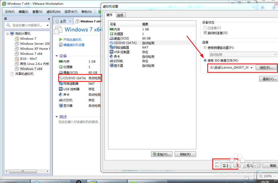The image size is (278, 183).
Task: Open the 选项卡(T) menu
Action: click(71, 12)
